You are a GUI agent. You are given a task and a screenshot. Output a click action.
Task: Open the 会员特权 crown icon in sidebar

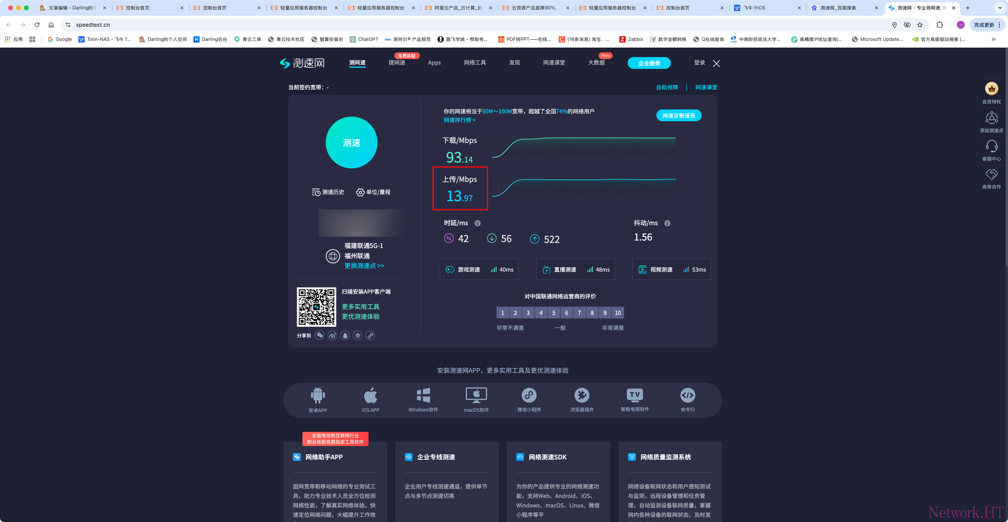point(991,89)
